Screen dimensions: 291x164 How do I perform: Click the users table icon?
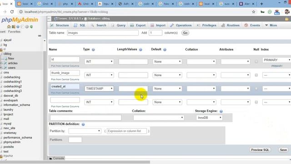point(5,68)
